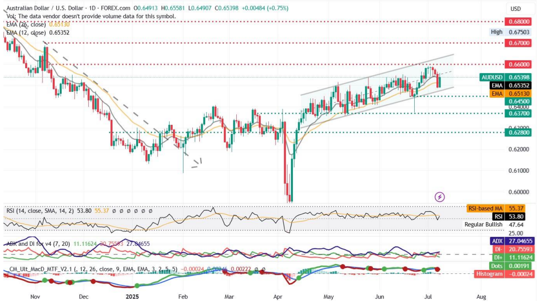Click the 2025 label on the time axis

tap(132, 297)
